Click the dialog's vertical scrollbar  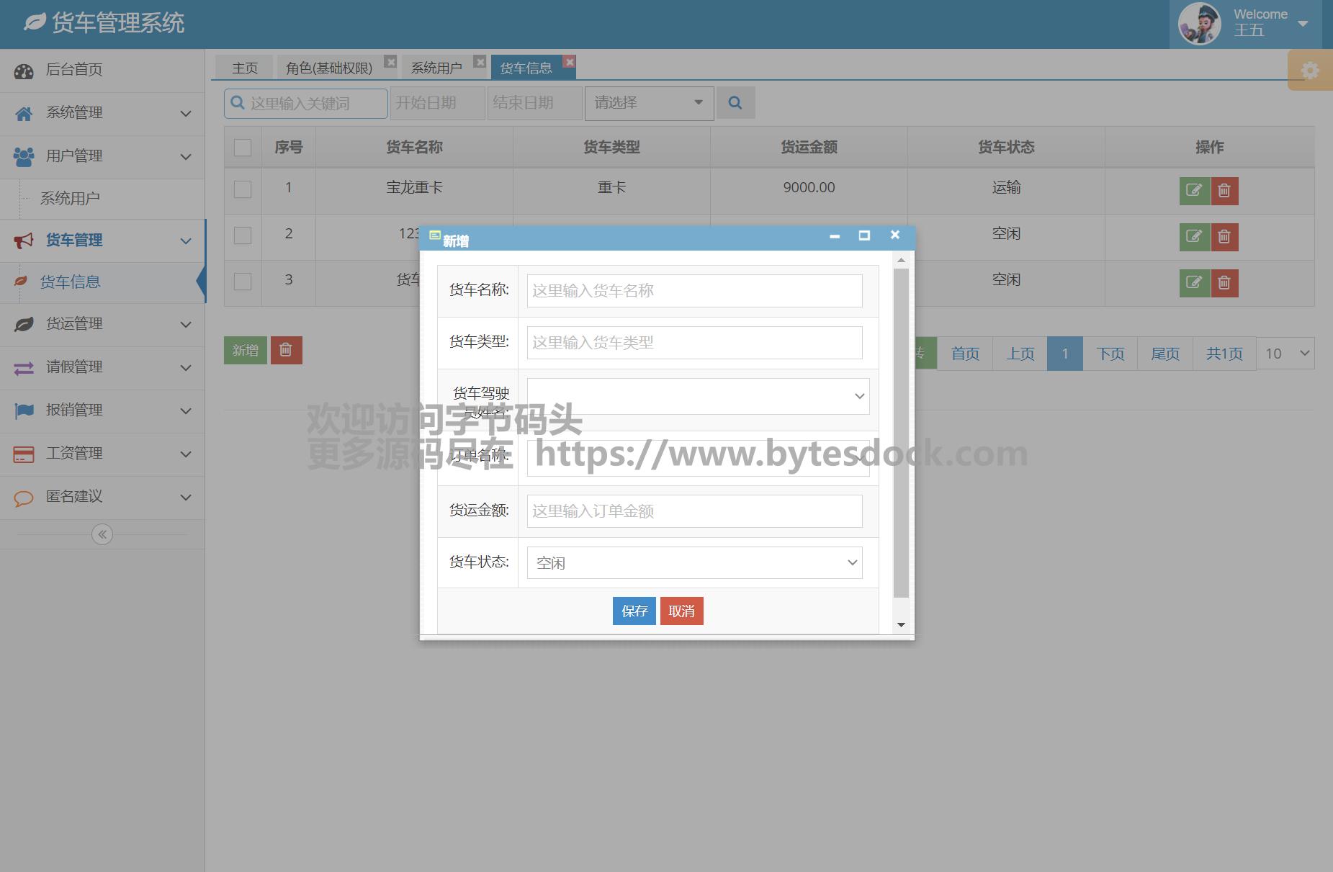pos(901,432)
